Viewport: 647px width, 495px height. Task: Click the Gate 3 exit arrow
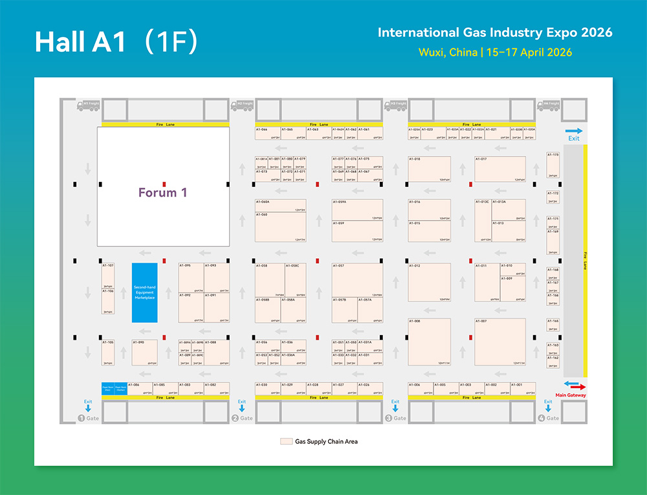pos(395,408)
